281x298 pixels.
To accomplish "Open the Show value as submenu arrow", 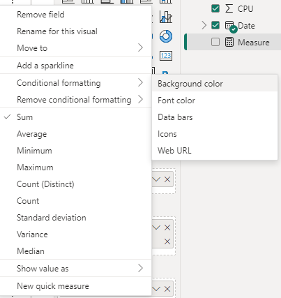I will click(140, 268).
